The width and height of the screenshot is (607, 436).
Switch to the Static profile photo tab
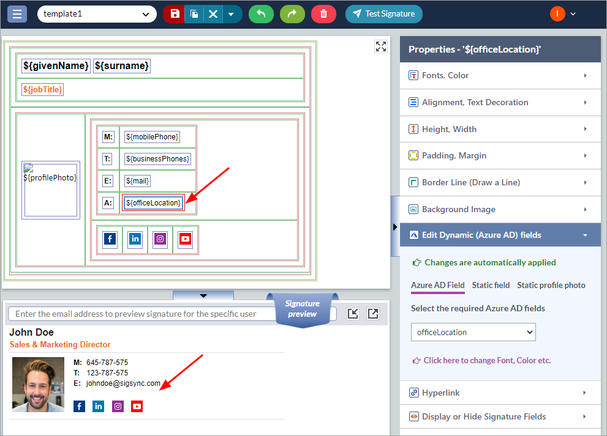(x=551, y=285)
